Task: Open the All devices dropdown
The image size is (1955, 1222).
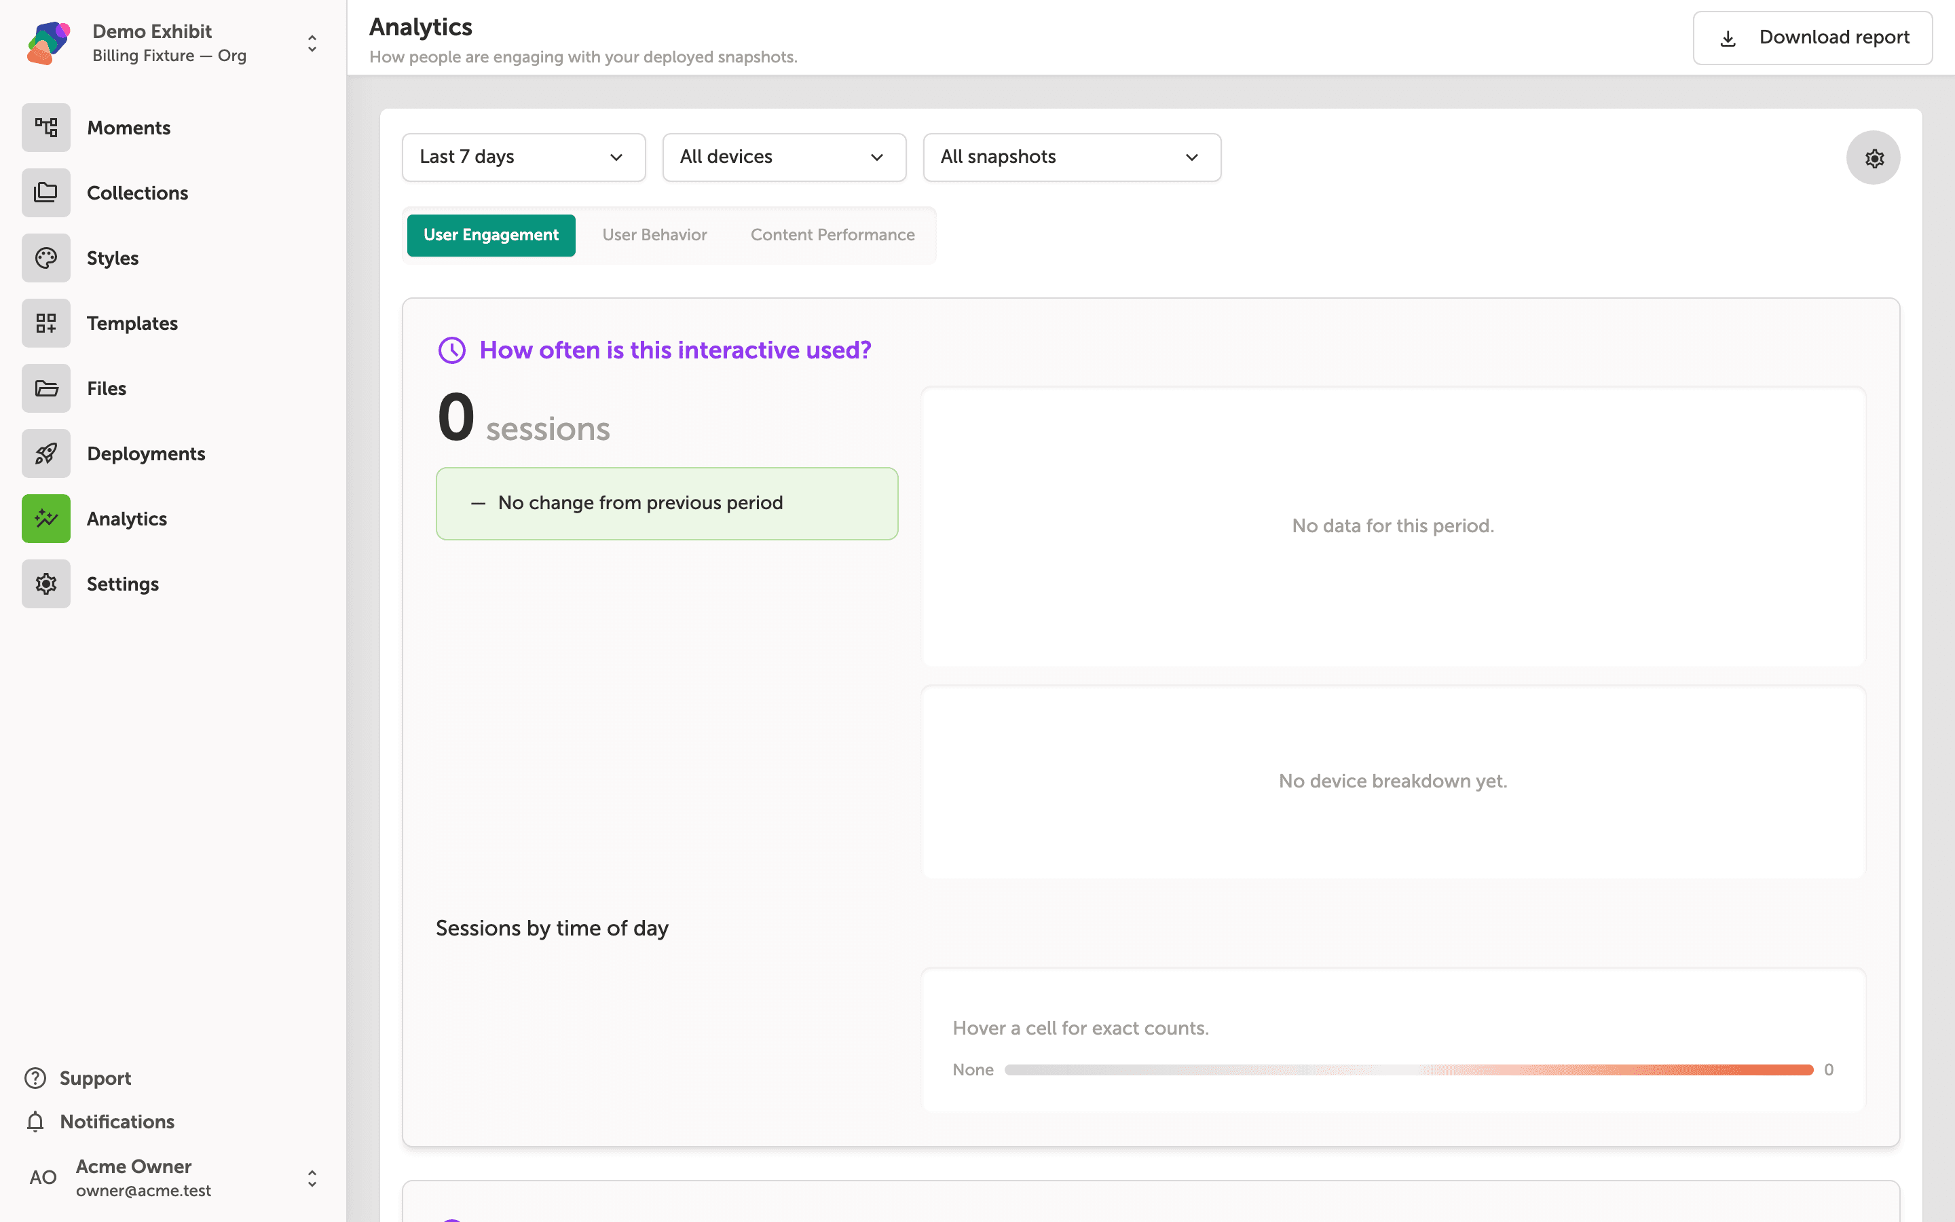Action: click(x=783, y=157)
